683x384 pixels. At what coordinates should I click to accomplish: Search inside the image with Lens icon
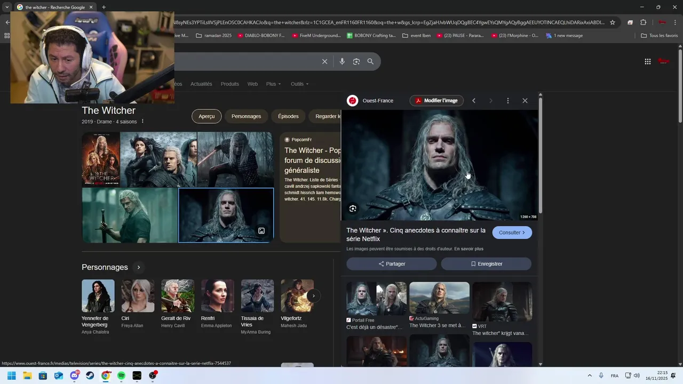pyautogui.click(x=353, y=209)
